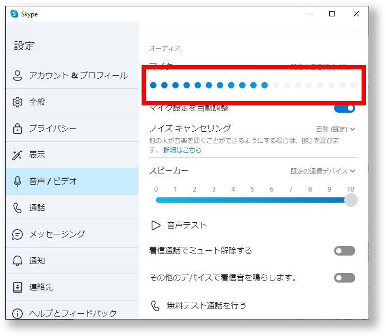Start 音声テスト playback
Screen dimensions: 386x336
(179, 225)
